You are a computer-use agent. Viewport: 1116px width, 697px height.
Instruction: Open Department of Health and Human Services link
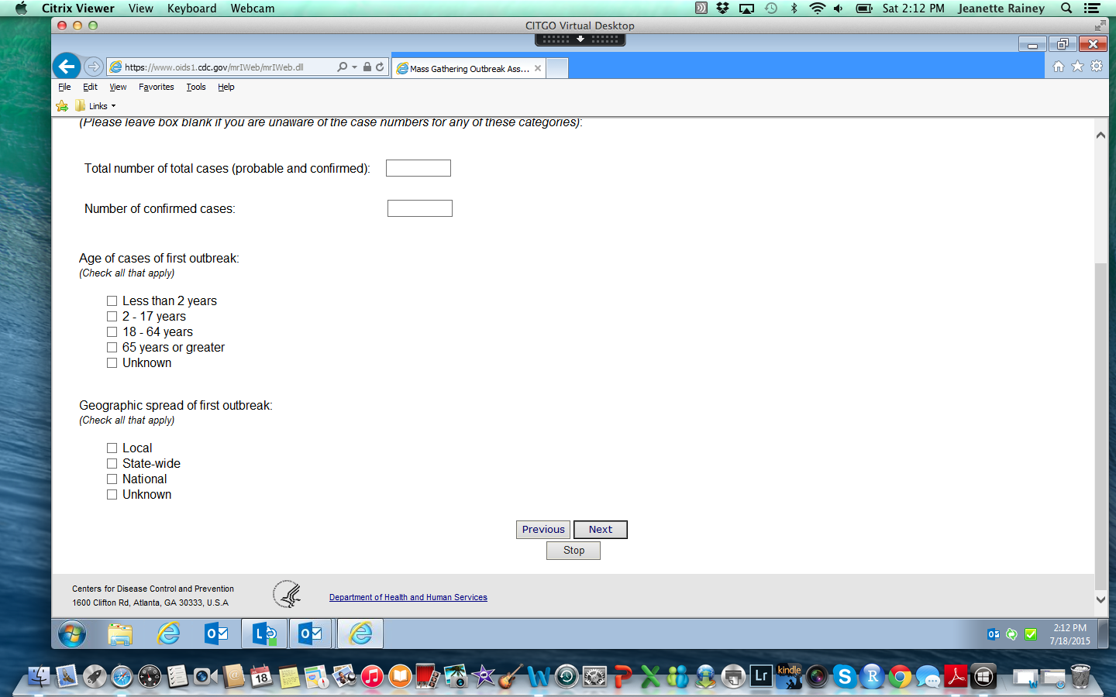tap(408, 597)
